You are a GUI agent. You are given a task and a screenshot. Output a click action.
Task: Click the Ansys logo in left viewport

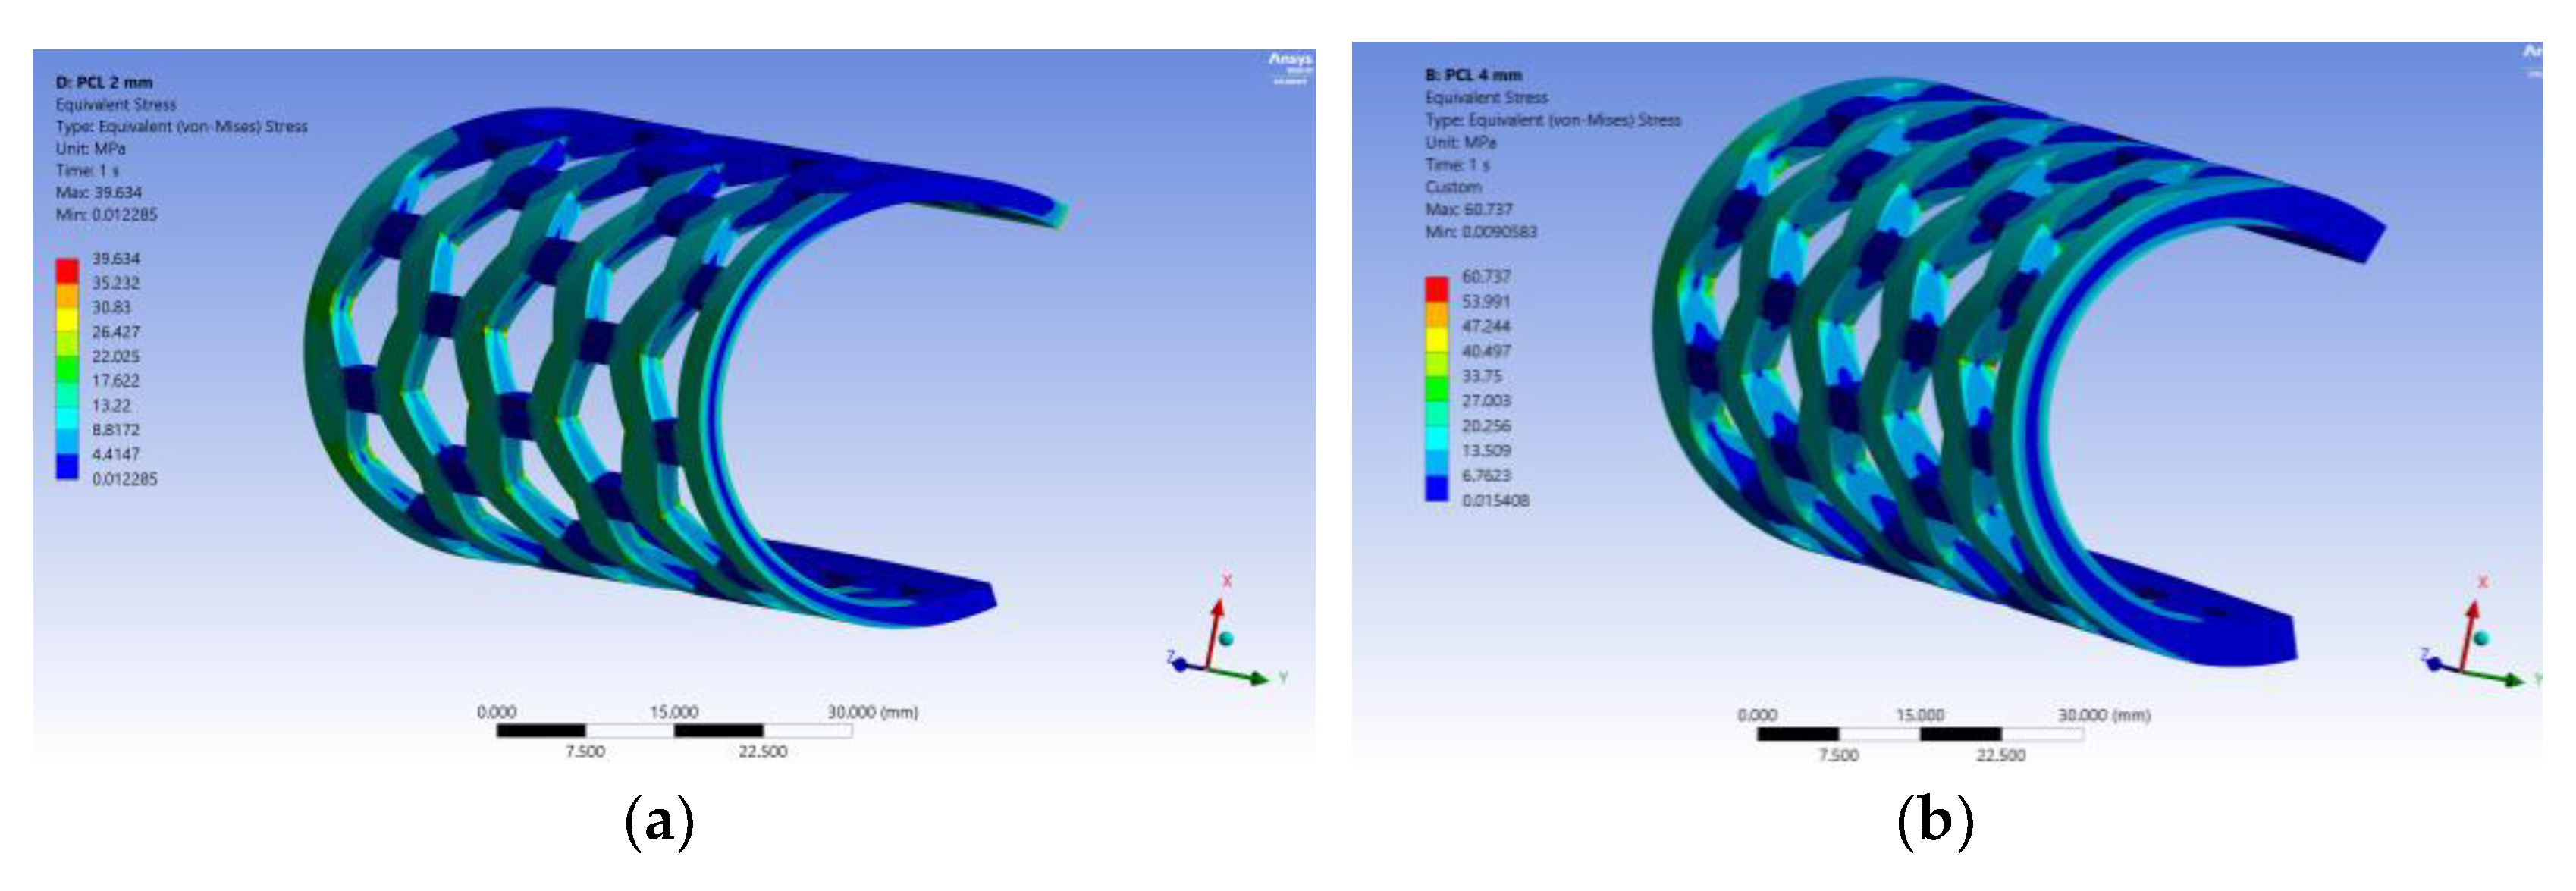point(1290,59)
